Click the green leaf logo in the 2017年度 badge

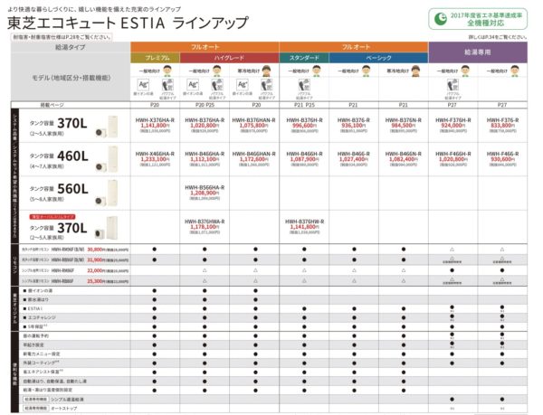tap(441, 19)
